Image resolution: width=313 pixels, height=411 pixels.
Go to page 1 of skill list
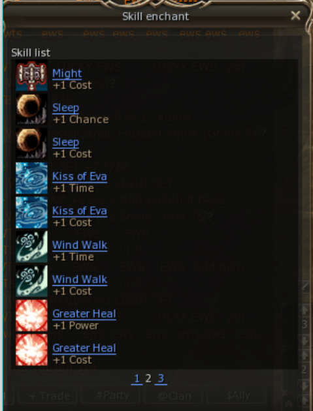(137, 378)
